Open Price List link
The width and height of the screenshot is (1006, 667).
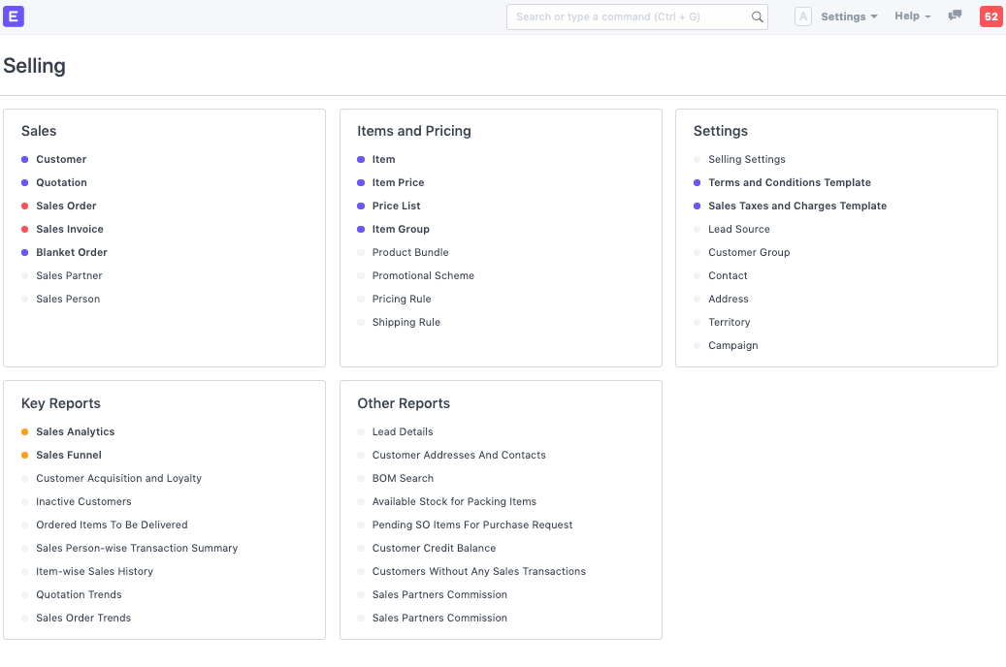pos(396,206)
